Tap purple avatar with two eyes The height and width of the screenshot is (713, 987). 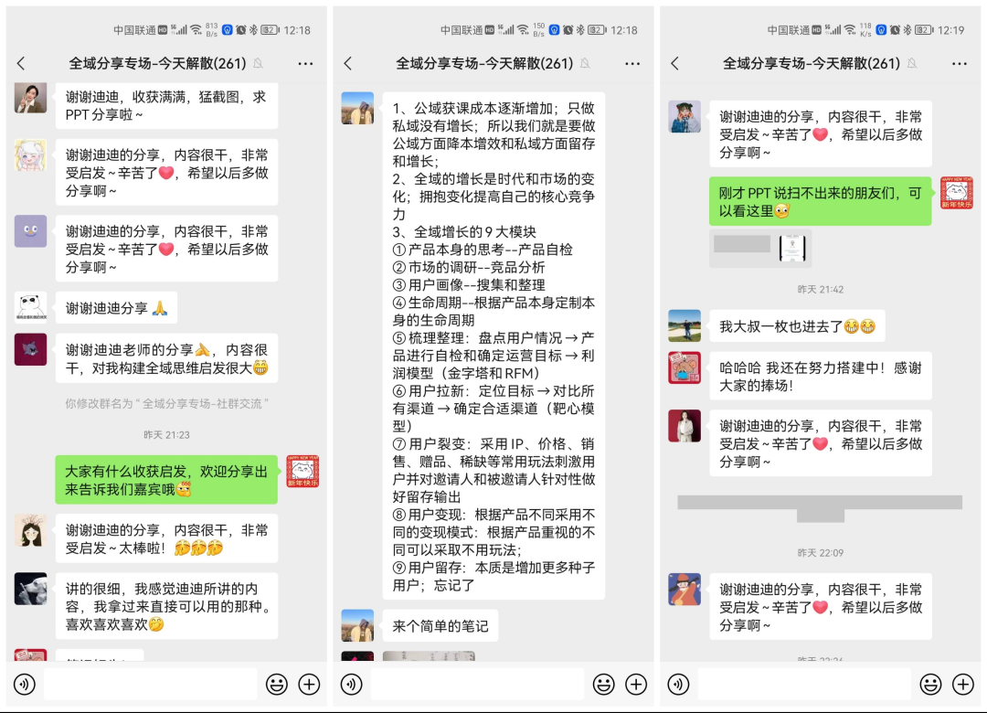tap(30, 230)
